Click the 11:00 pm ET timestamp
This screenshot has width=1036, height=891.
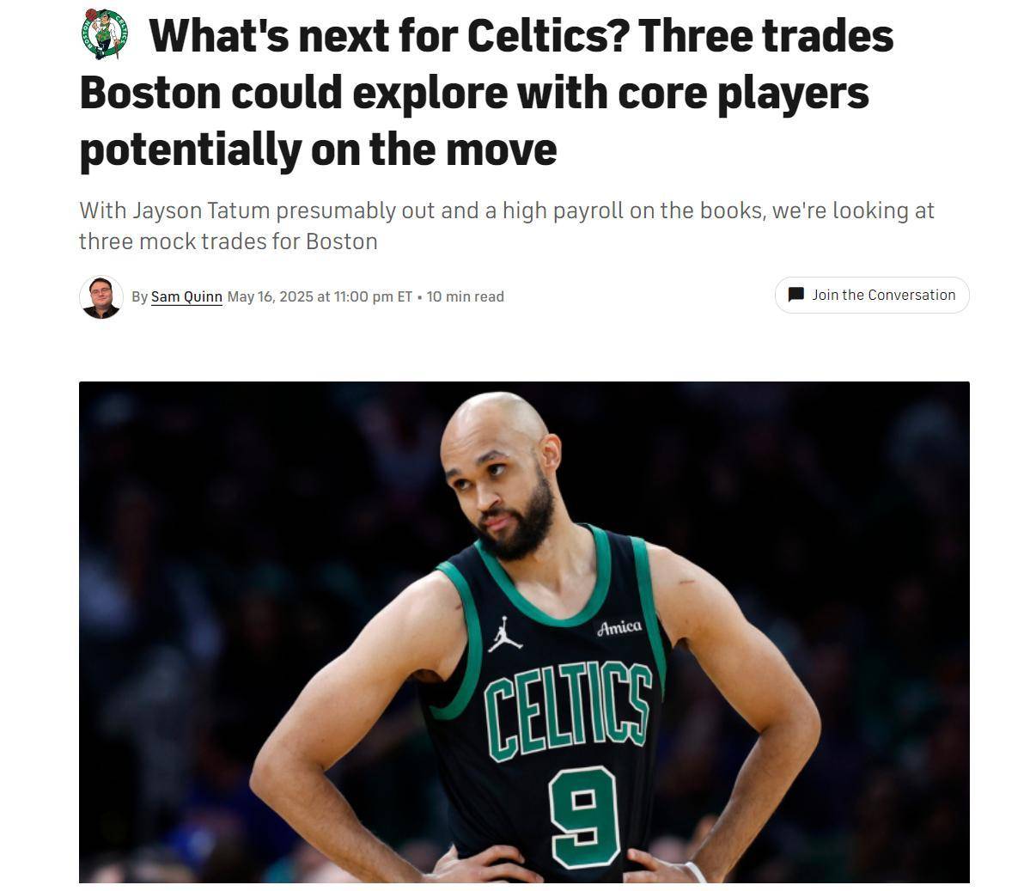(x=373, y=296)
